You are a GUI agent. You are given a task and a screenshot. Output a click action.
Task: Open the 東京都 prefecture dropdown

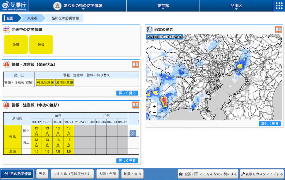(x=163, y=6)
